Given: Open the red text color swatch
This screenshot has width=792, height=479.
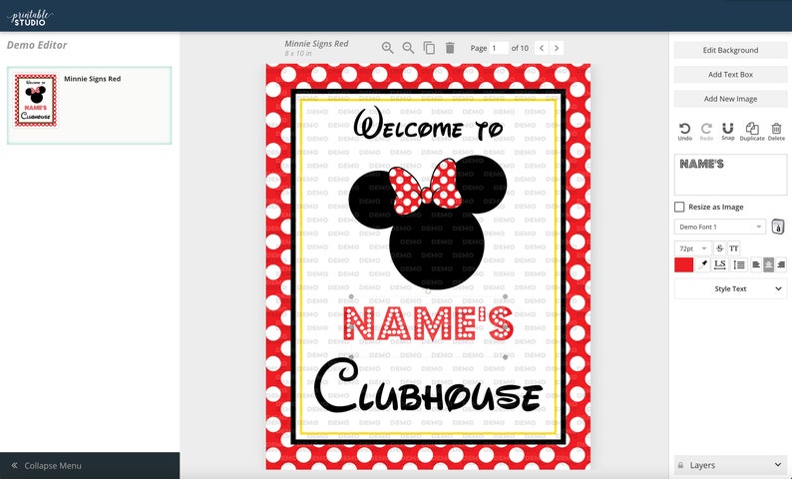Looking at the screenshot, I should click(x=683, y=264).
